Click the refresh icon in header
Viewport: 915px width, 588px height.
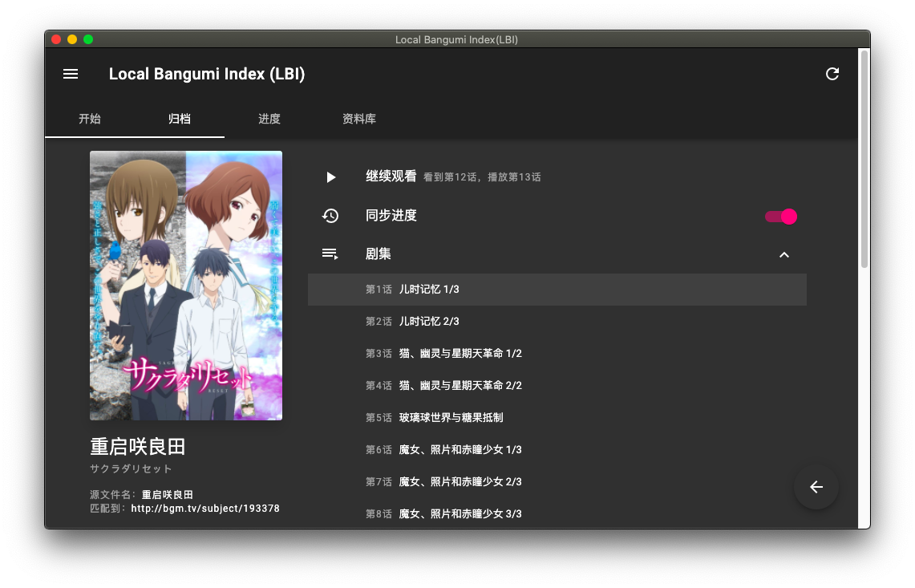pyautogui.click(x=832, y=74)
